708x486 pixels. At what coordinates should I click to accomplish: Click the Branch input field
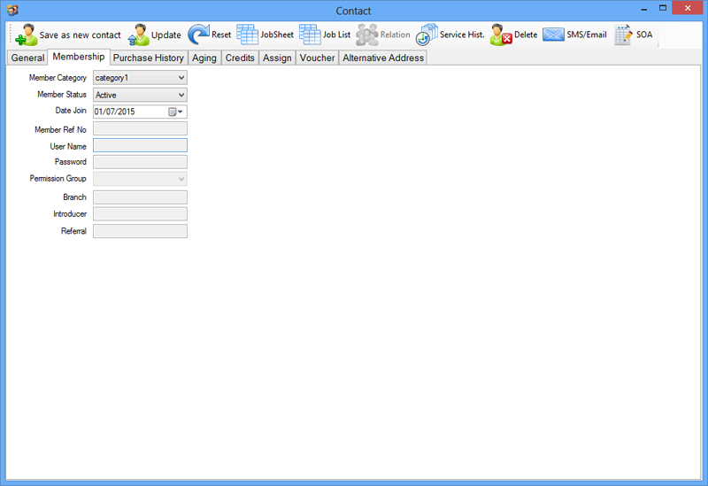(140, 197)
